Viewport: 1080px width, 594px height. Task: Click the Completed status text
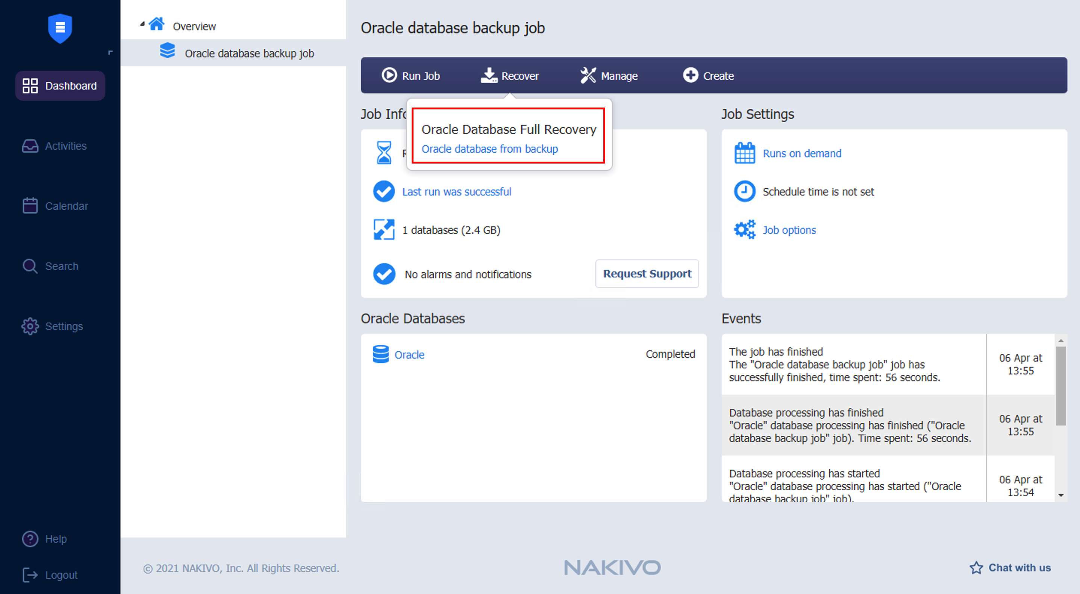click(670, 354)
